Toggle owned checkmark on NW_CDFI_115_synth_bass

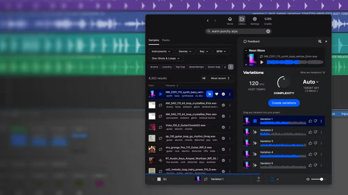(223, 94)
